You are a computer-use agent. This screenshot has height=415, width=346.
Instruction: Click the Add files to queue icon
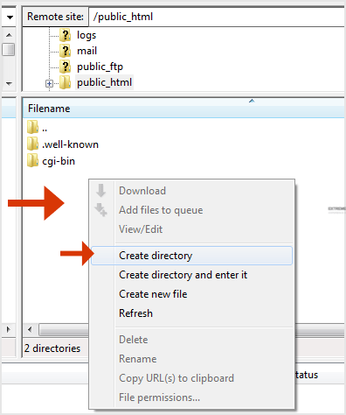[x=100, y=210]
